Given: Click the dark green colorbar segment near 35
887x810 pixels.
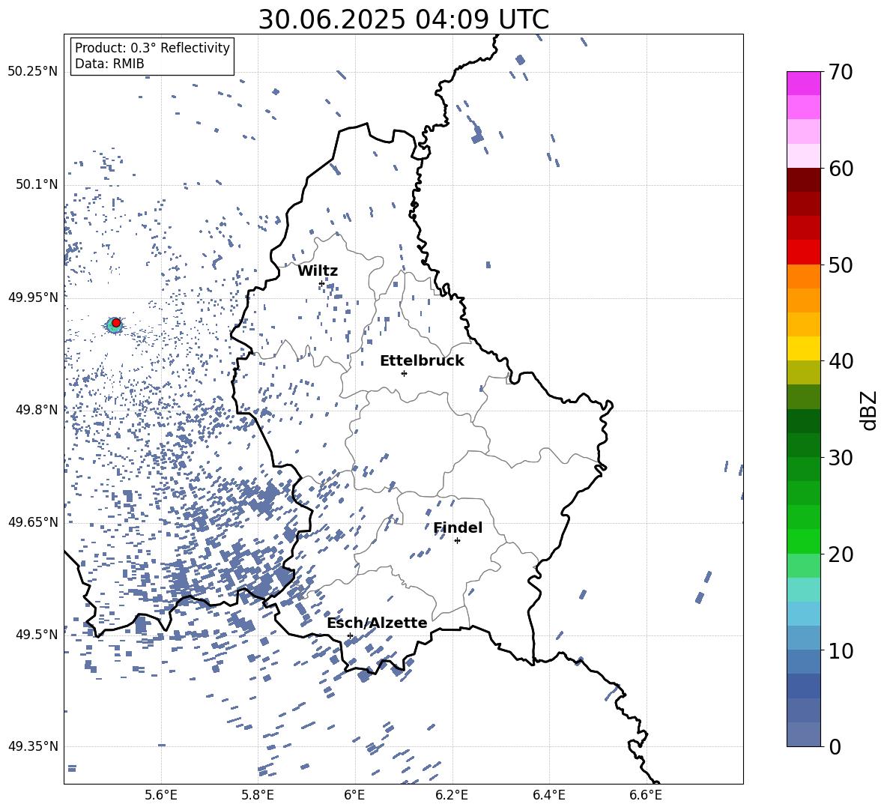Looking at the screenshot, I should click(x=804, y=421).
